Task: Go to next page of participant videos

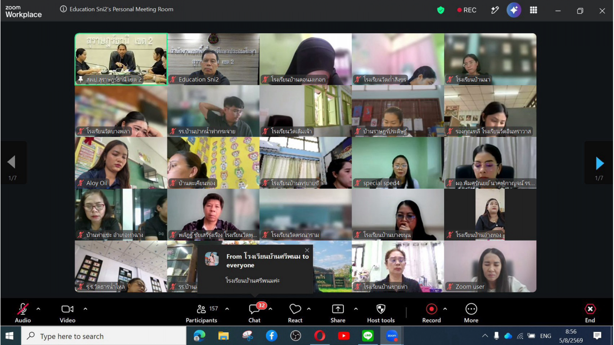Action: tap(599, 163)
